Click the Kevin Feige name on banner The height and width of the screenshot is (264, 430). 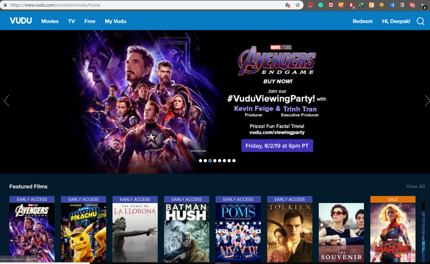(254, 108)
